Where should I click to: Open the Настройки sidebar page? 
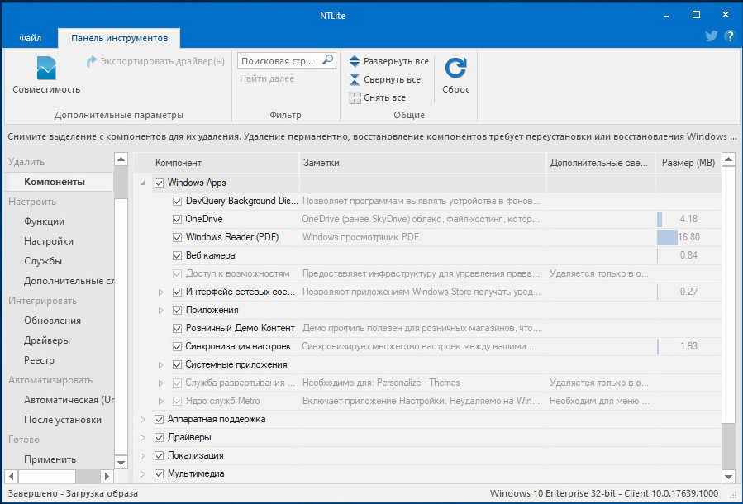pyautogui.click(x=48, y=241)
